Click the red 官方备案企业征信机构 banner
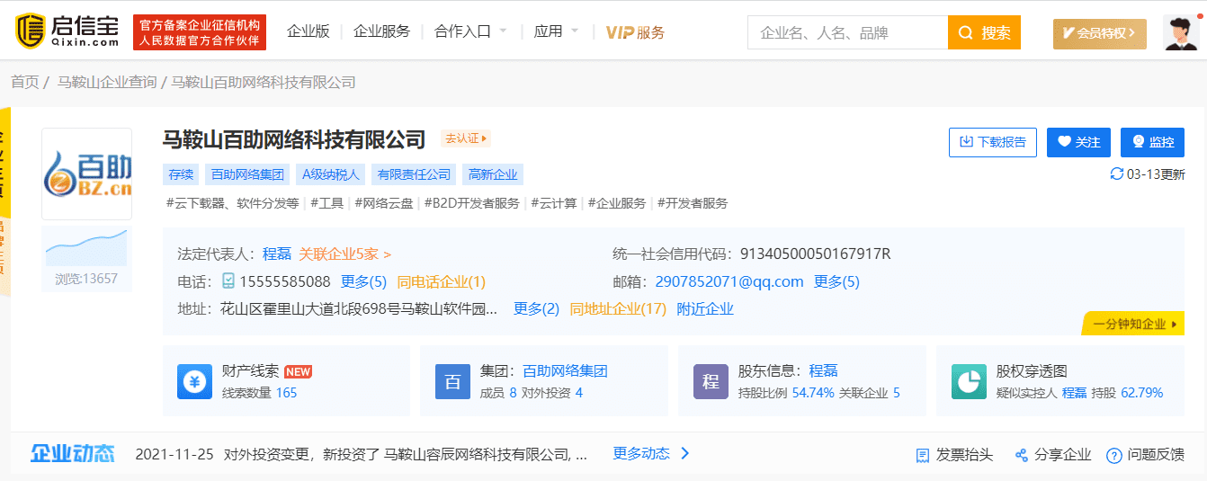Viewport: 1207px width, 481px height. tap(200, 32)
